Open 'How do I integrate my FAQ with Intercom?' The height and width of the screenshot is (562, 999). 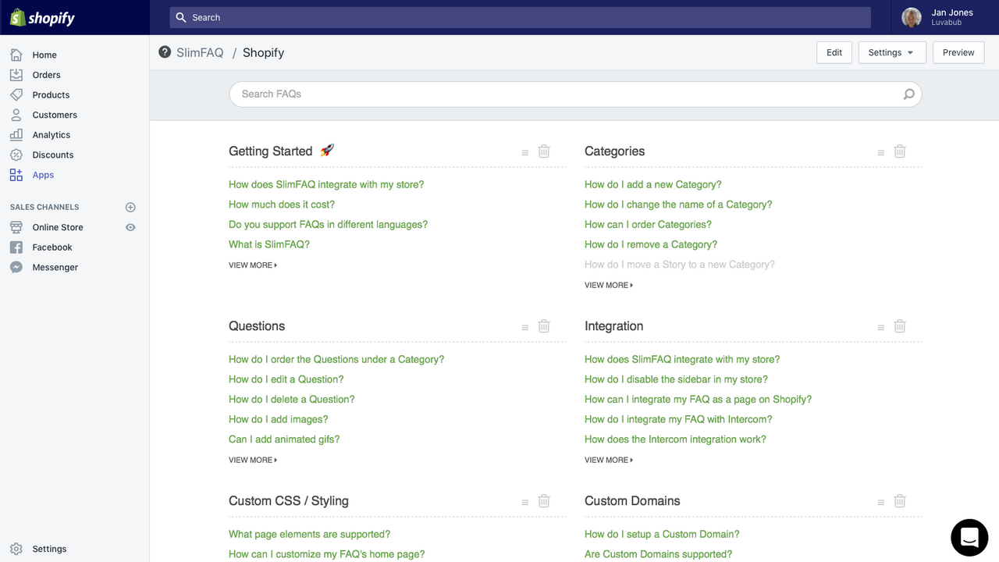[x=678, y=419]
